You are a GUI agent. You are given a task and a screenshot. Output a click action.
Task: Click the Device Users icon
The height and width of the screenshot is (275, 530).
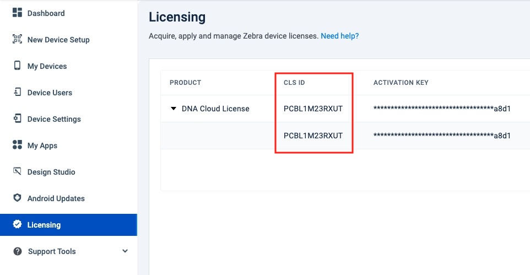(17, 92)
